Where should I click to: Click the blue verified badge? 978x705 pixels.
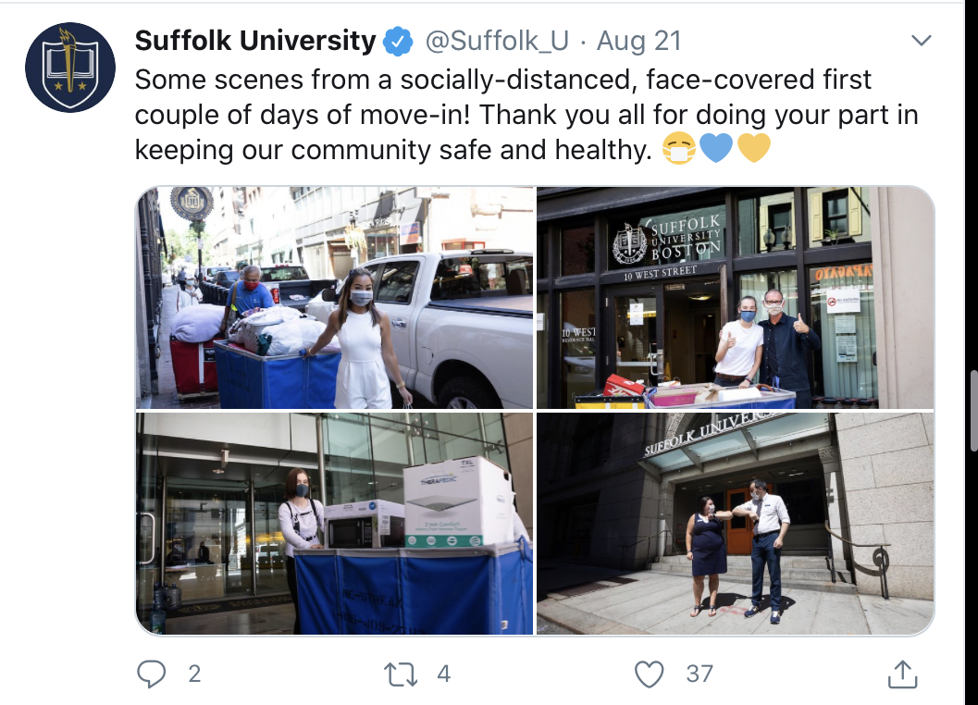coord(397,42)
